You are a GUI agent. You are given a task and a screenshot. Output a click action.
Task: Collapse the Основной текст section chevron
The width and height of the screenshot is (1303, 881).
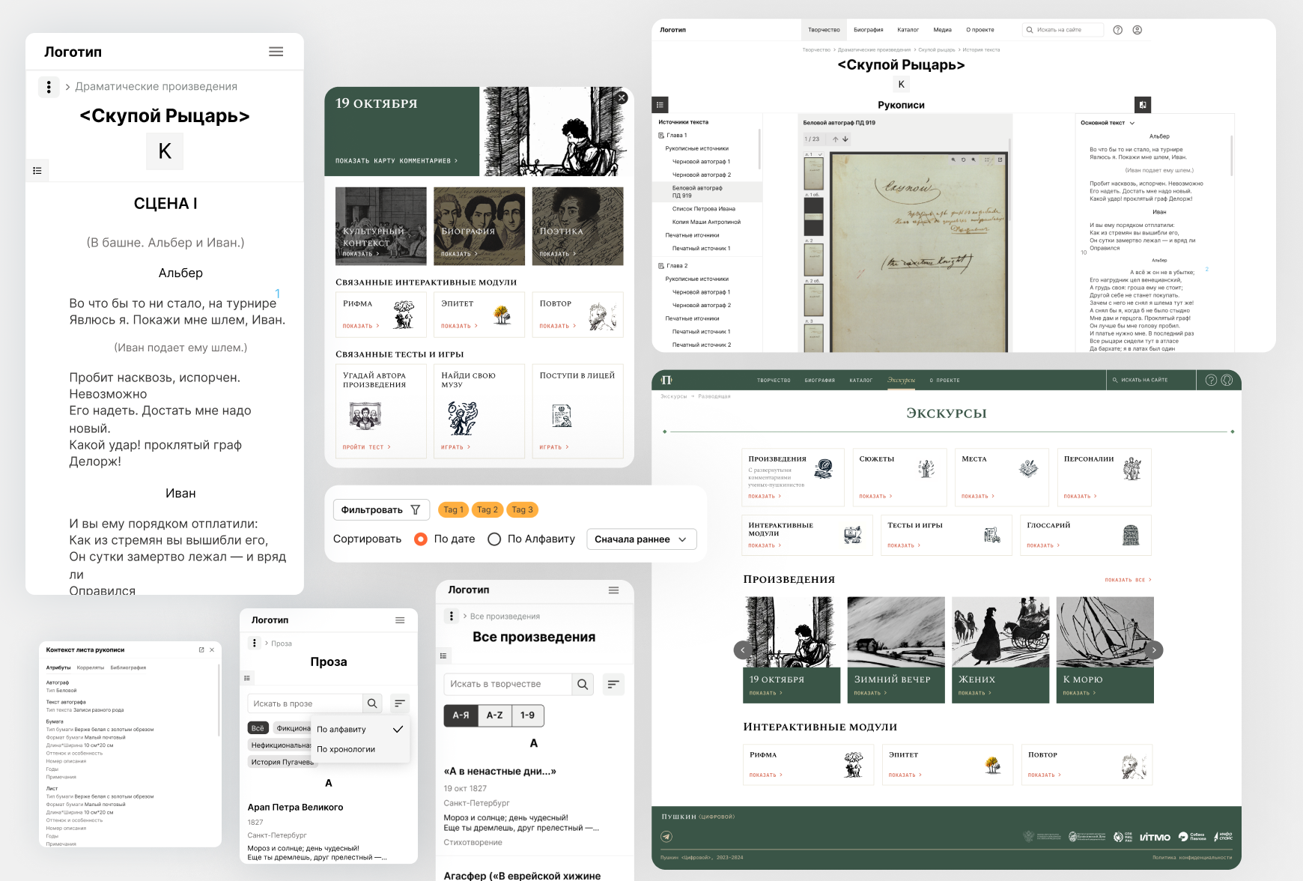click(x=1132, y=122)
